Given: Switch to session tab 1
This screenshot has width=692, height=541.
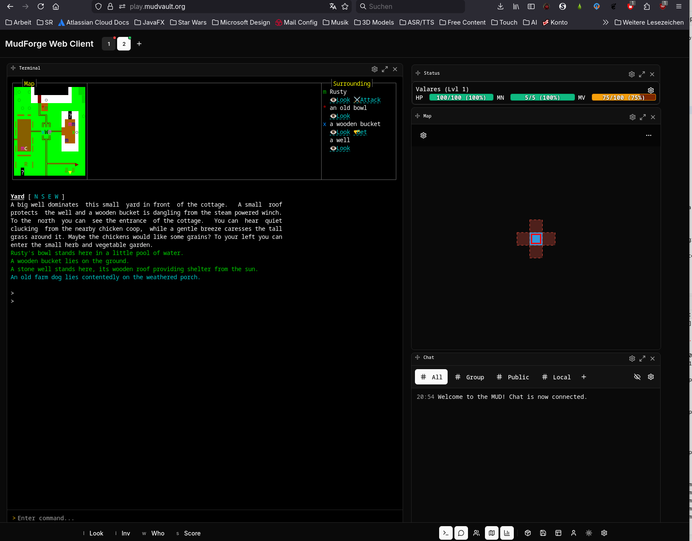Looking at the screenshot, I should [109, 43].
